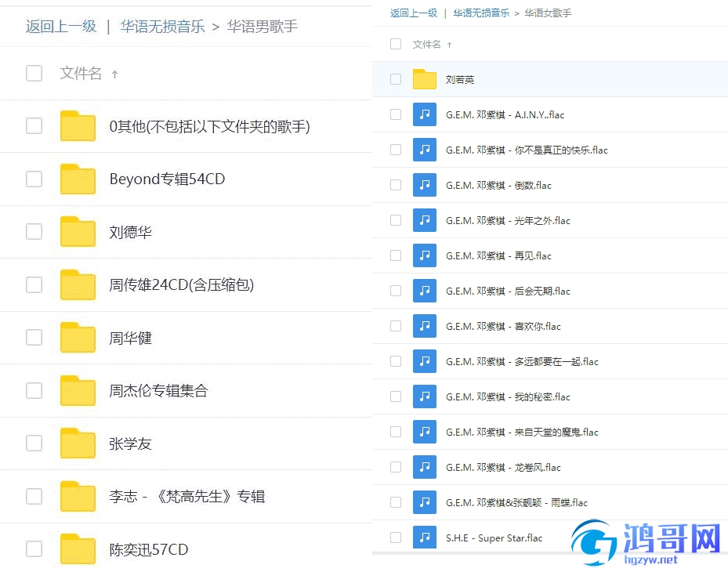Click 文件名 column header in right panel
This screenshot has height=572, width=728.
point(426,44)
